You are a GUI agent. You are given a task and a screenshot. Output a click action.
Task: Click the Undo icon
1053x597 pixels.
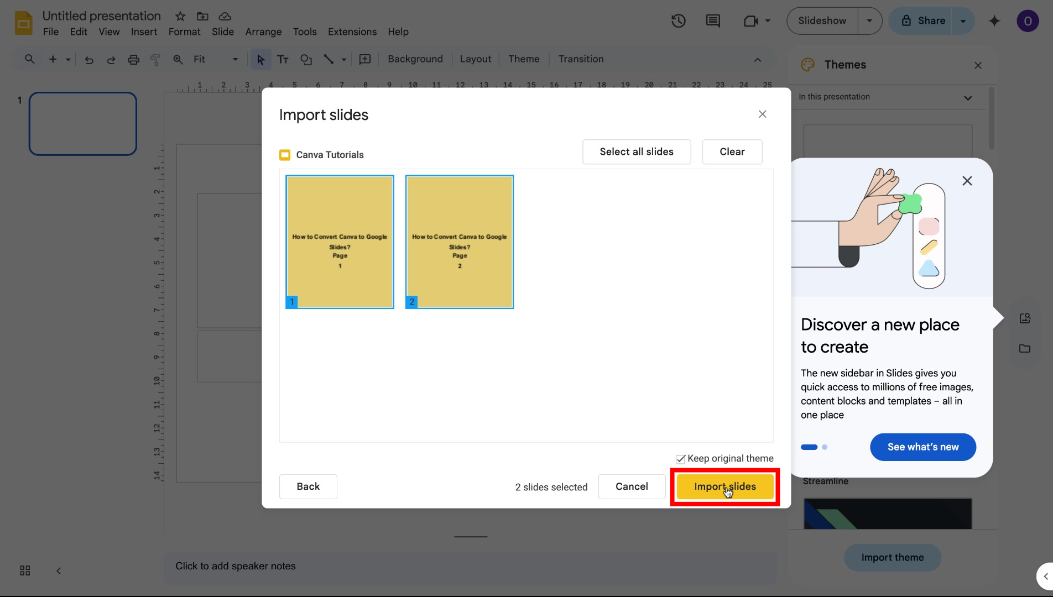88,59
